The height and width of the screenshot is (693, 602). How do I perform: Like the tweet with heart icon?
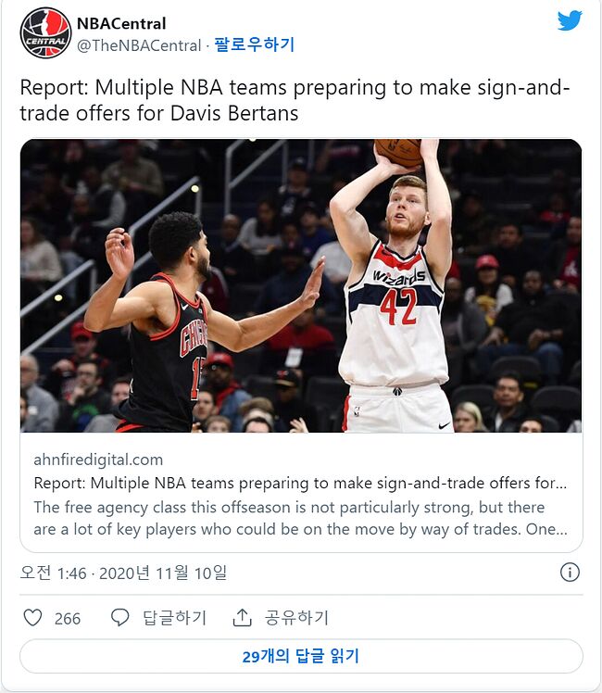(x=32, y=617)
